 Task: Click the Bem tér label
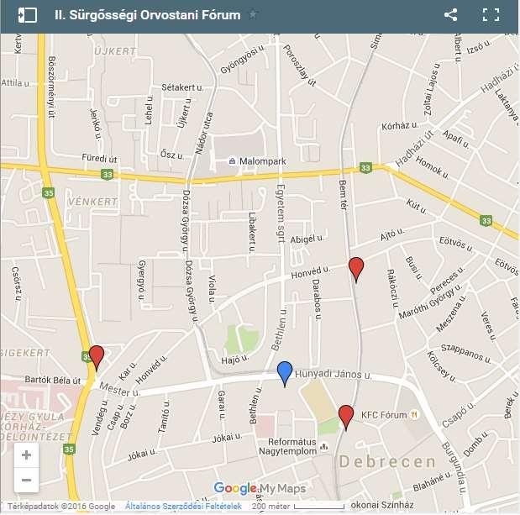point(343,195)
